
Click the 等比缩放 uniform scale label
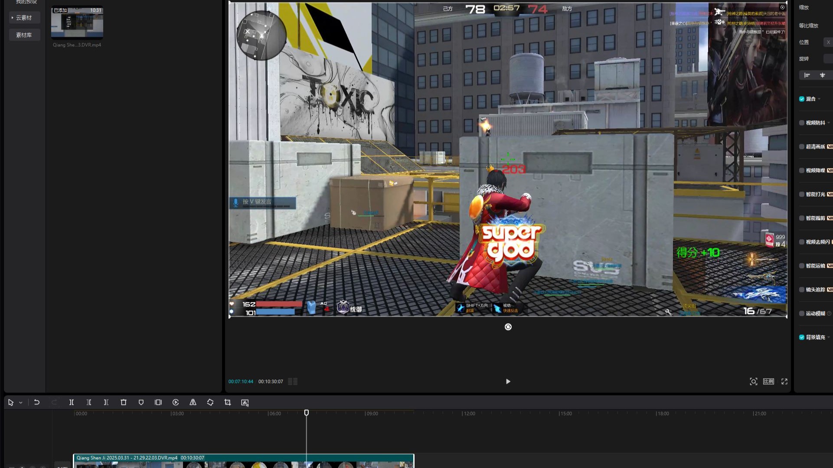tap(809, 26)
